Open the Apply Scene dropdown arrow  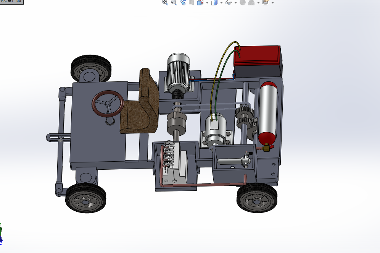pos(258,3)
